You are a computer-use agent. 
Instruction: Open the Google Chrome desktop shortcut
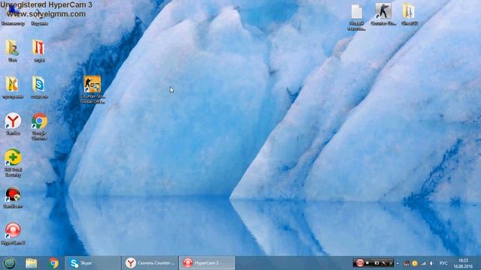tap(39, 127)
